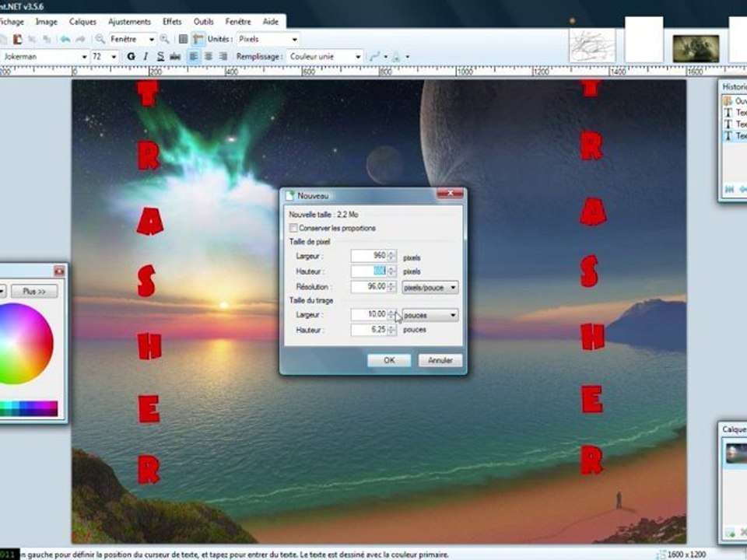Image resolution: width=747 pixels, height=560 pixels.
Task: Select the blank white image thumbnail
Action: point(644,40)
